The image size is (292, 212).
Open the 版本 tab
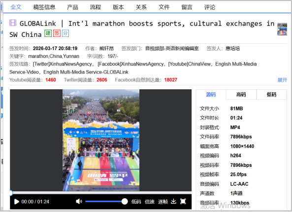pyautogui.click(x=119, y=7)
